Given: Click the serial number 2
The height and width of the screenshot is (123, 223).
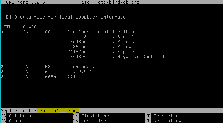Looking at the screenshot, I should pos(85,37).
